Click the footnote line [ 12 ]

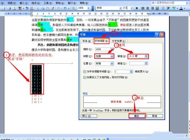[x=35, y=102]
